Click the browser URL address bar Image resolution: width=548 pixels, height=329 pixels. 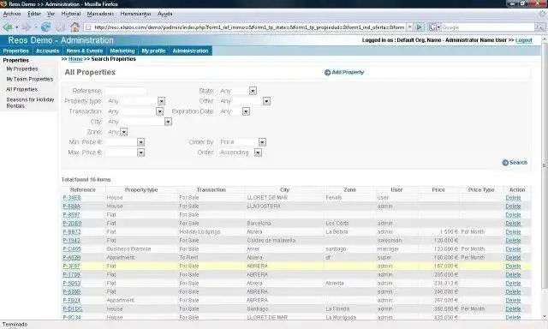click(245, 27)
